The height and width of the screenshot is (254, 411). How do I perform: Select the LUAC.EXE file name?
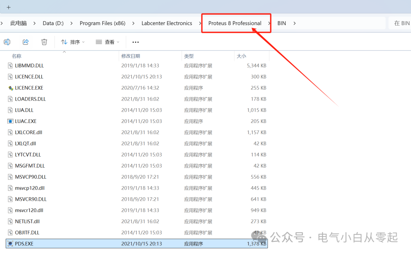26,121
